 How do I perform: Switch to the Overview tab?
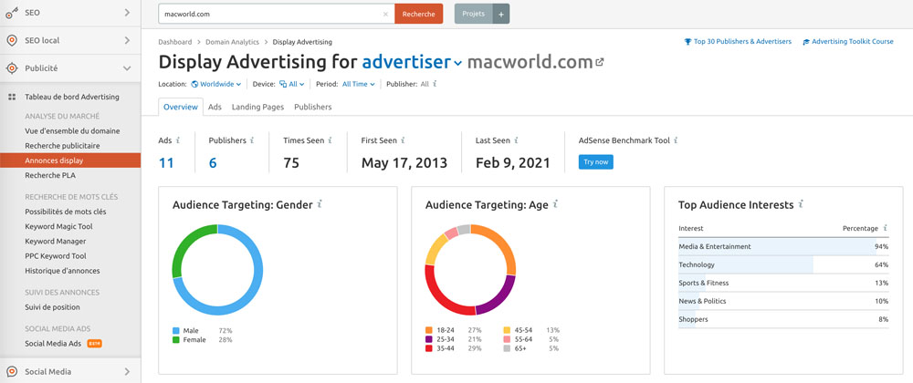(181, 107)
